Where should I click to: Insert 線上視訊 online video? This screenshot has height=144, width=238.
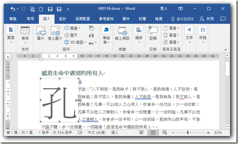coord(122,33)
